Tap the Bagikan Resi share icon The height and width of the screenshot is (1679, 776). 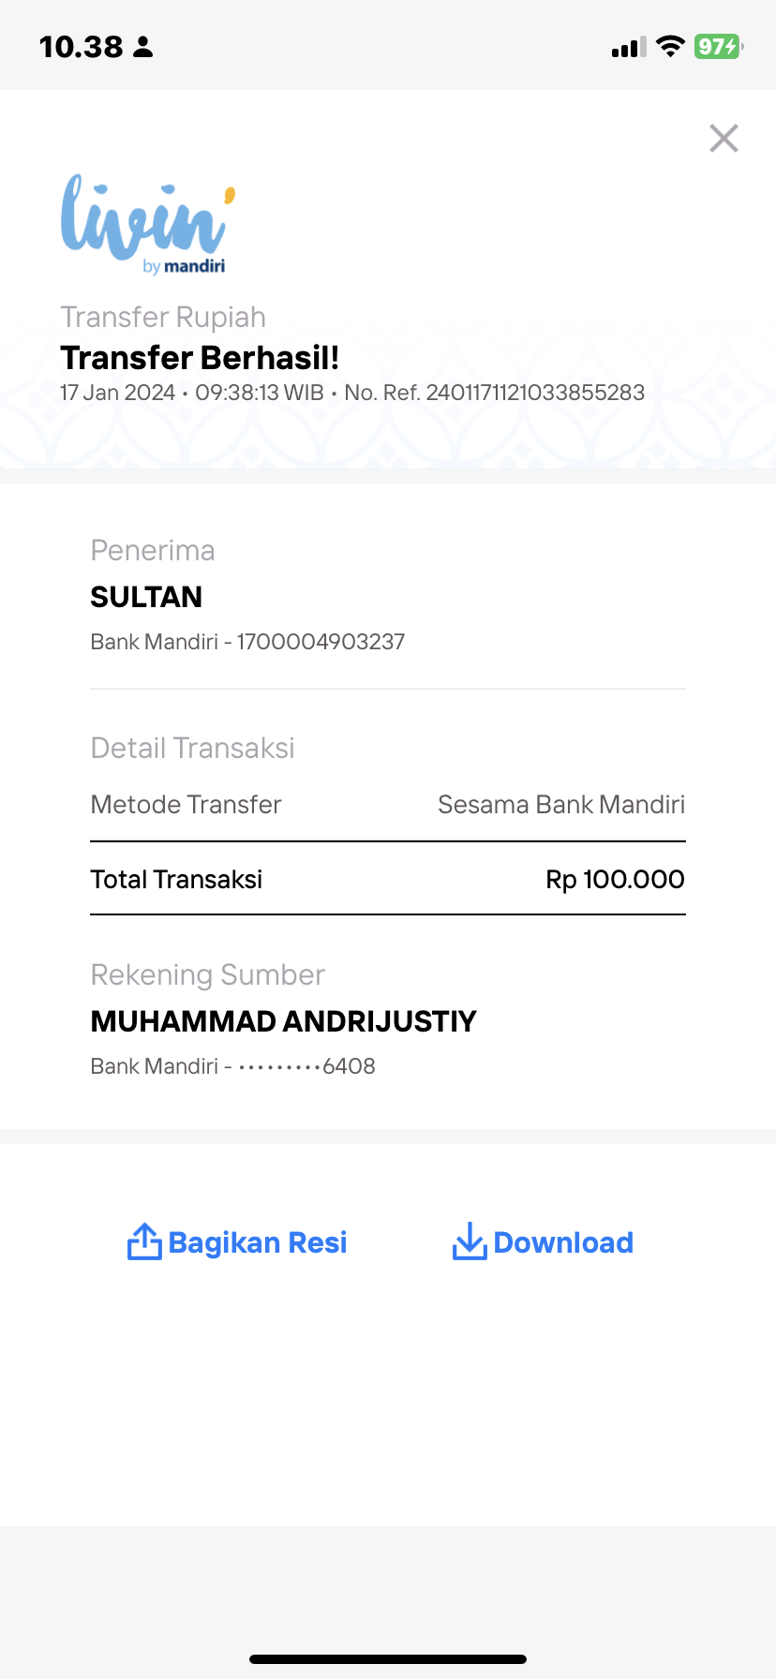144,1241
